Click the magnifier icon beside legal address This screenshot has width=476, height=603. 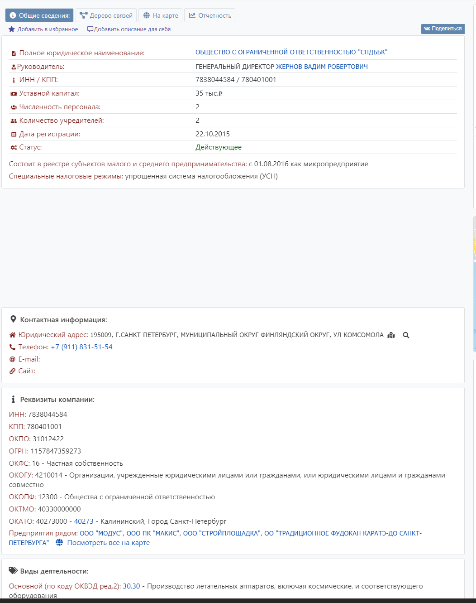point(406,335)
